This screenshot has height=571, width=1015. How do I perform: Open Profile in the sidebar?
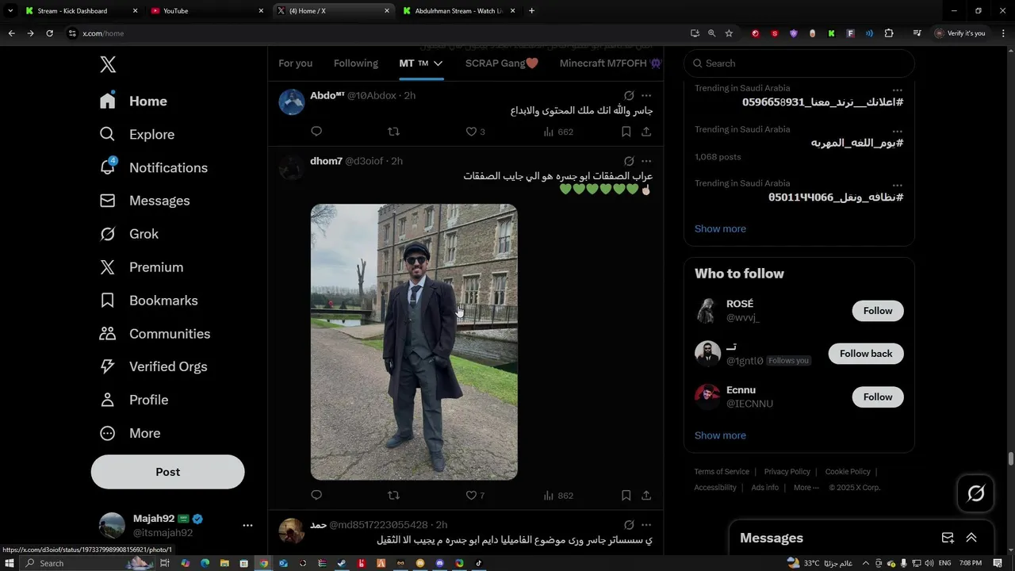tap(133, 400)
